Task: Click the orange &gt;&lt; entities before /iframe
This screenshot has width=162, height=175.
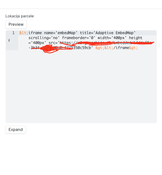Action: coord(104,48)
